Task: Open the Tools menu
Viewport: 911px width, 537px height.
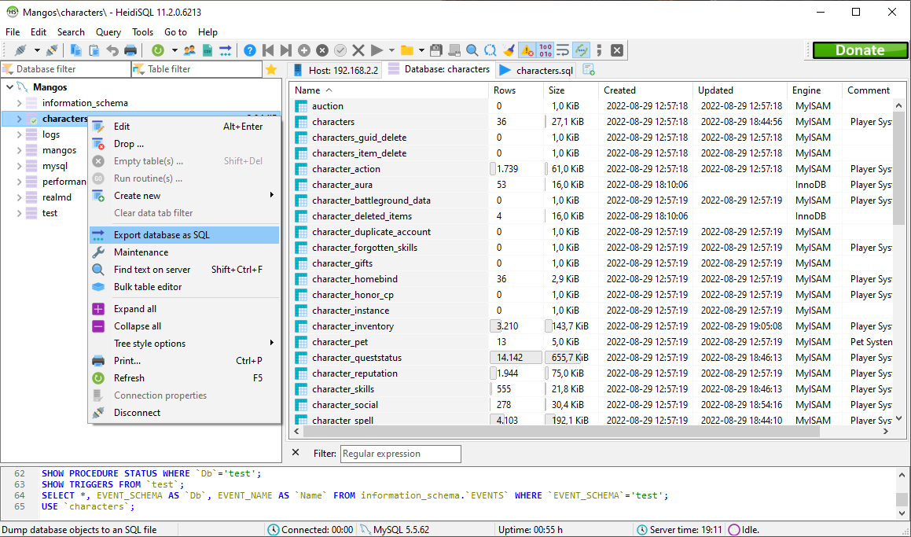Action: [x=143, y=32]
